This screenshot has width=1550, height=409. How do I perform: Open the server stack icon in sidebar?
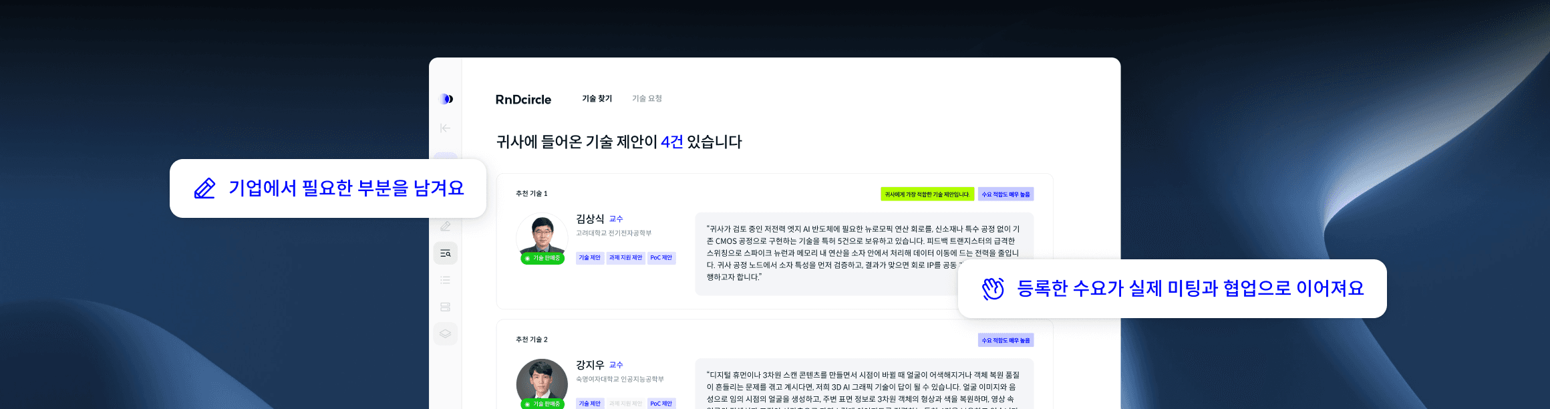(446, 307)
